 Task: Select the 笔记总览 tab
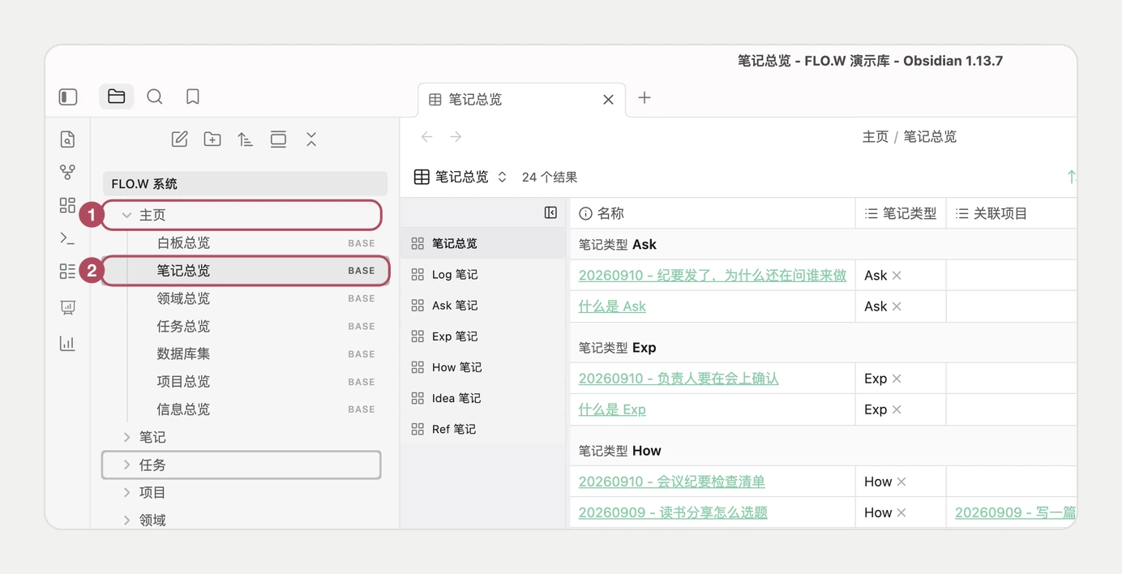(521, 100)
